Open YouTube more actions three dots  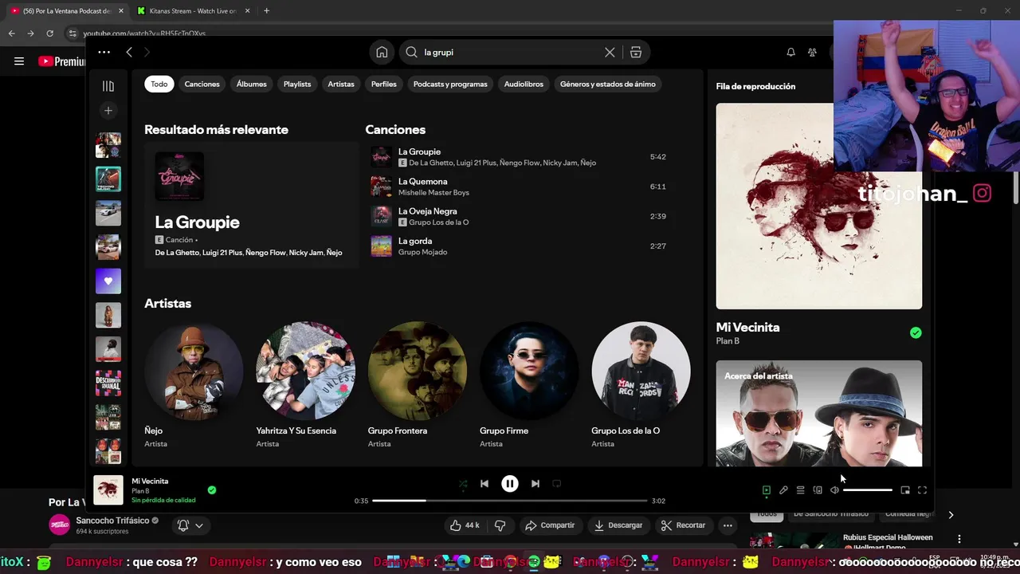point(728,525)
